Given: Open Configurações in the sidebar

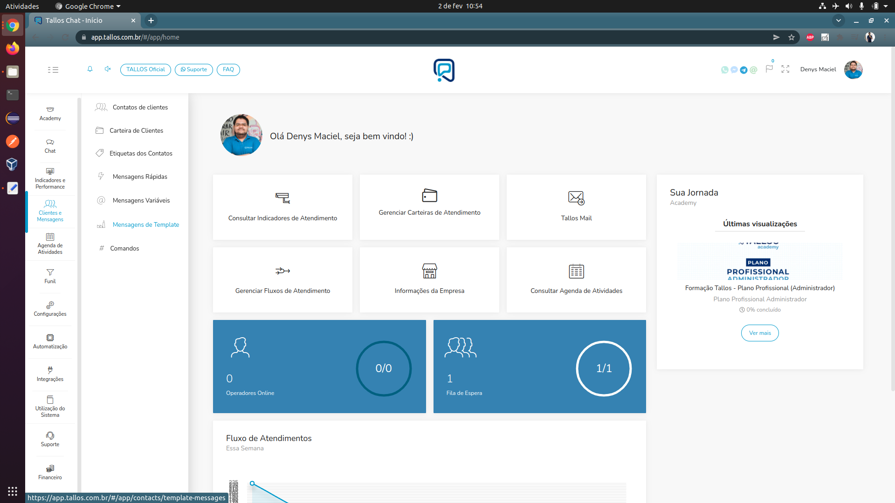Looking at the screenshot, I should point(50,309).
